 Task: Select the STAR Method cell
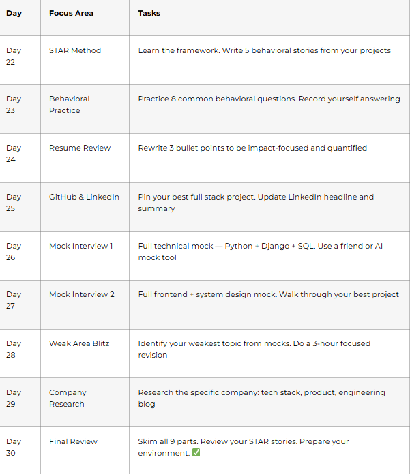click(x=75, y=50)
